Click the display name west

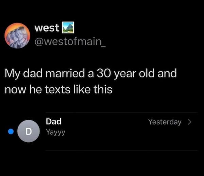pyautogui.click(x=47, y=28)
